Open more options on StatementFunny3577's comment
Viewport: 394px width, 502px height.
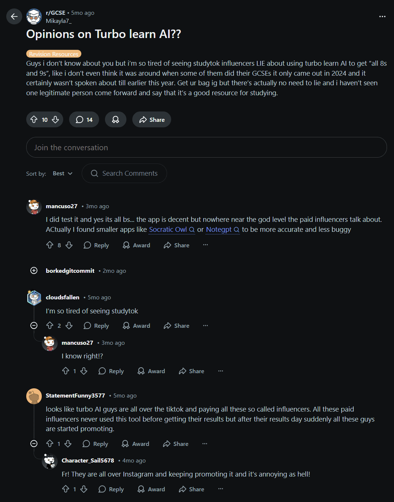point(205,444)
